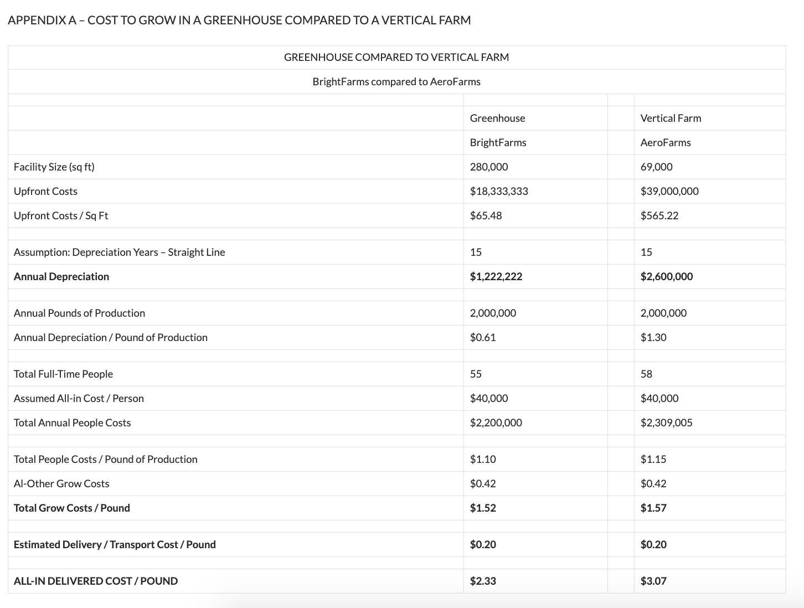Click Vertical Farm $0.20 delivery cost
This screenshot has width=804, height=608.
[653, 544]
